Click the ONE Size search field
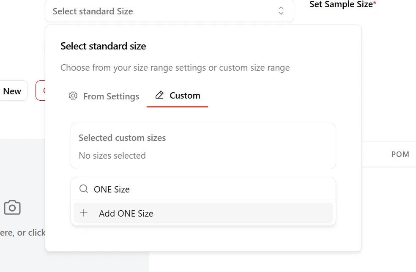 click(x=203, y=189)
